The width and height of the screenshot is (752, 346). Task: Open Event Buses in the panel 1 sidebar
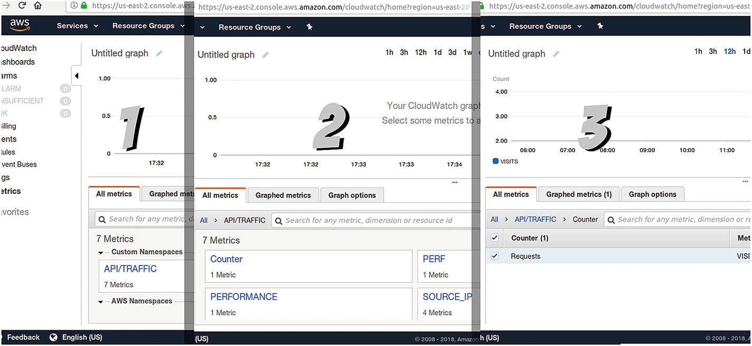tap(18, 164)
